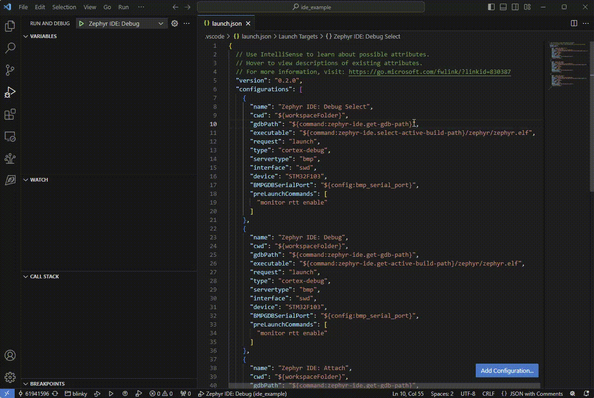The width and height of the screenshot is (594, 398).
Task: Expand the BREAKPOINTS section
Action: pyautogui.click(x=47, y=384)
